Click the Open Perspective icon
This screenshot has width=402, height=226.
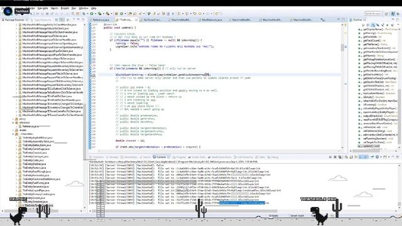point(386,14)
